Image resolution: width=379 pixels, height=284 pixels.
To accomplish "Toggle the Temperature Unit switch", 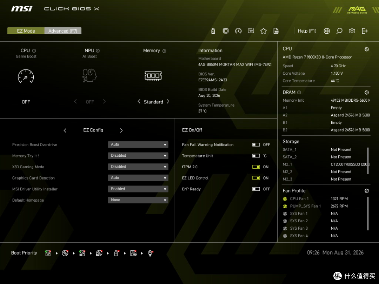I will 256,156.
